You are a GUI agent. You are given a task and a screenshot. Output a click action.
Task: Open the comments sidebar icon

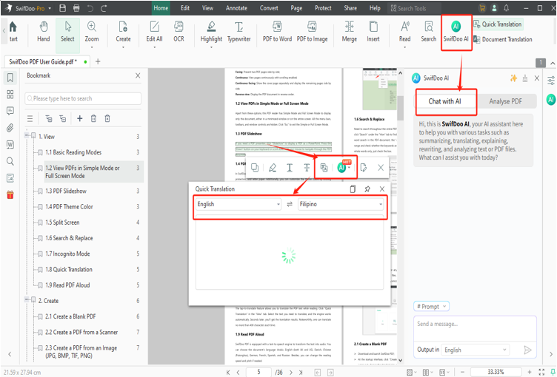pos(10,111)
